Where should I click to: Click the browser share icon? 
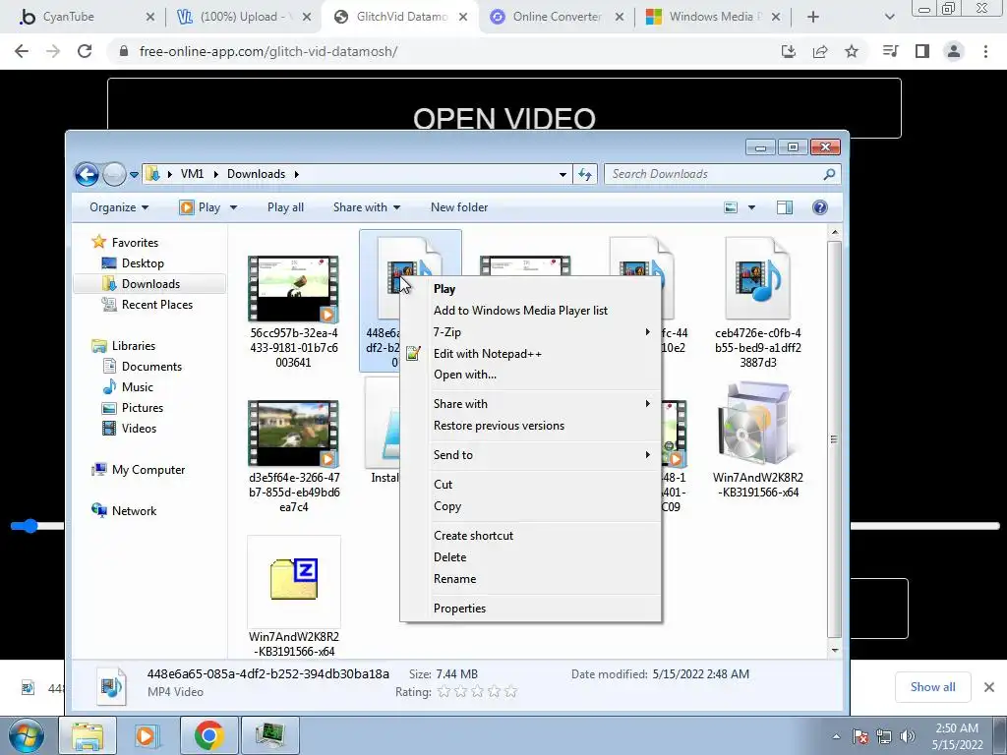click(x=820, y=51)
